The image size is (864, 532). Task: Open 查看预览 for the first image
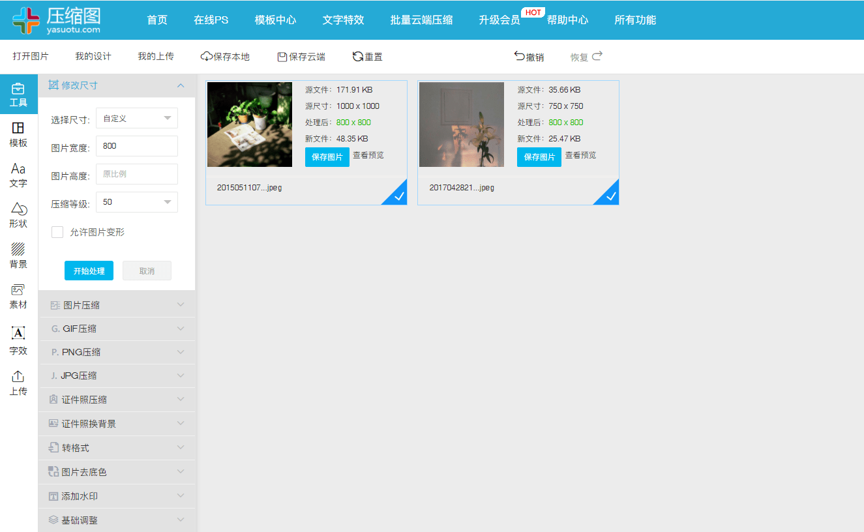coord(369,156)
